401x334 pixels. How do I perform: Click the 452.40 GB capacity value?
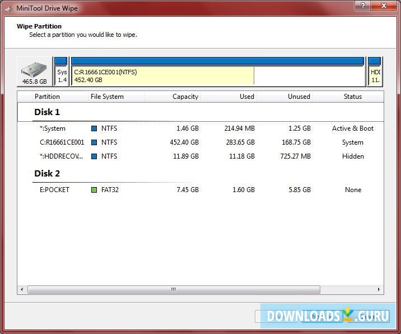click(184, 142)
